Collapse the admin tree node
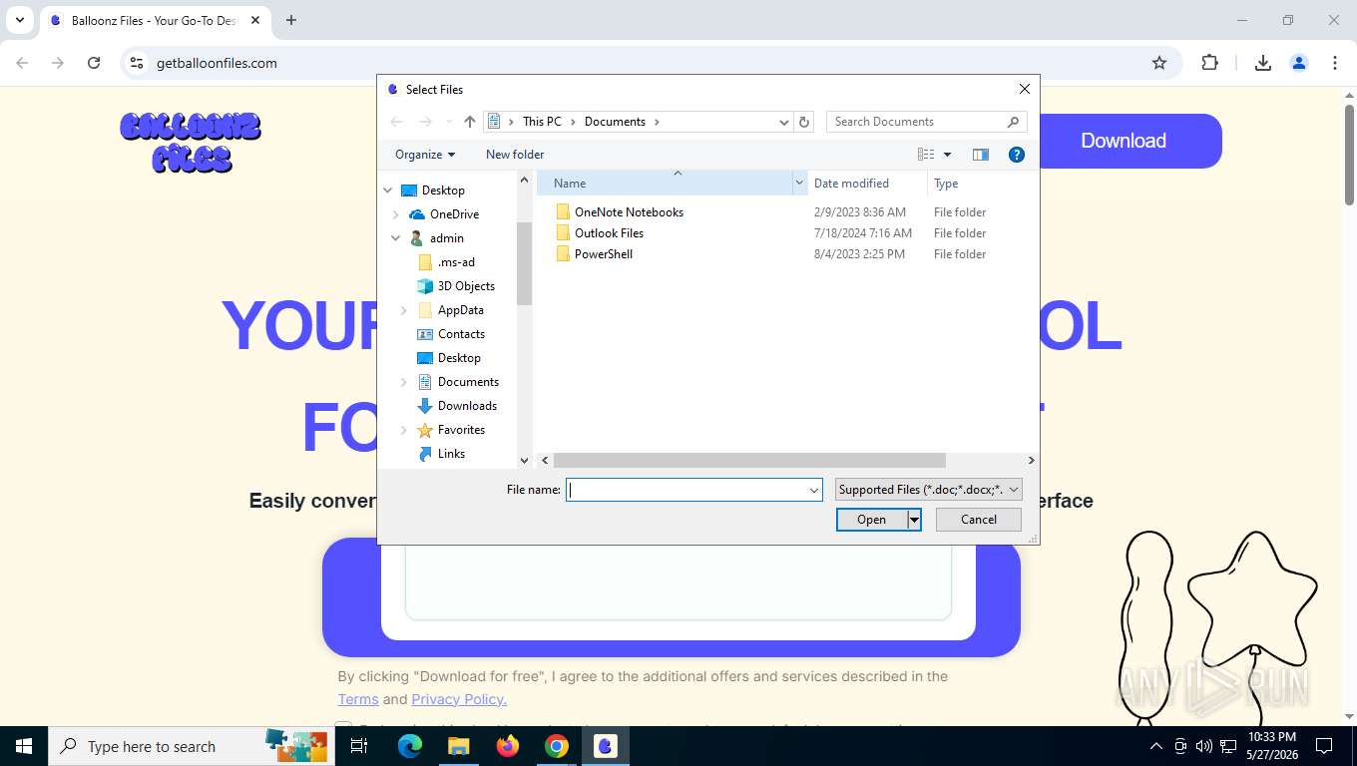The image size is (1357, 766). [396, 238]
